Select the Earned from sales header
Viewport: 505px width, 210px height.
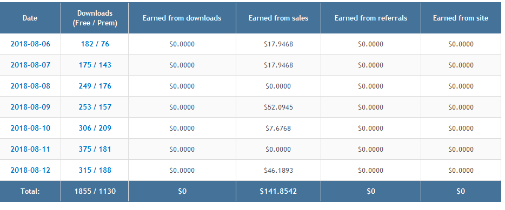pyautogui.click(x=278, y=18)
